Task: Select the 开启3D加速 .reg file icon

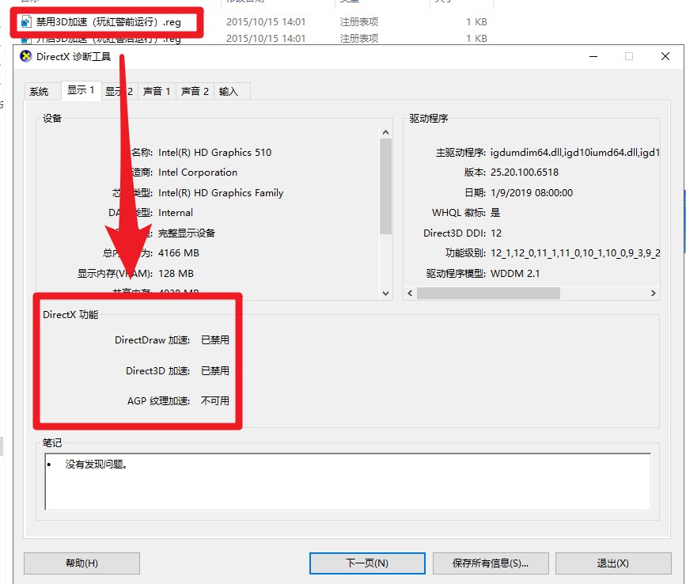Action: pyautogui.click(x=26, y=38)
